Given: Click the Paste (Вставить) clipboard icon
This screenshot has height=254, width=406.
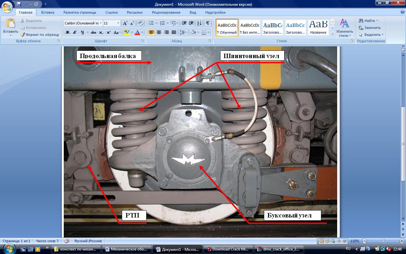Looking at the screenshot, I should 10,24.
